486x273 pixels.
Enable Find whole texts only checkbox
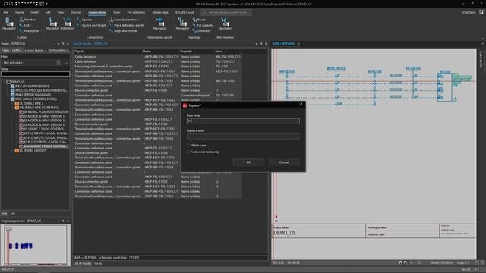click(188, 152)
